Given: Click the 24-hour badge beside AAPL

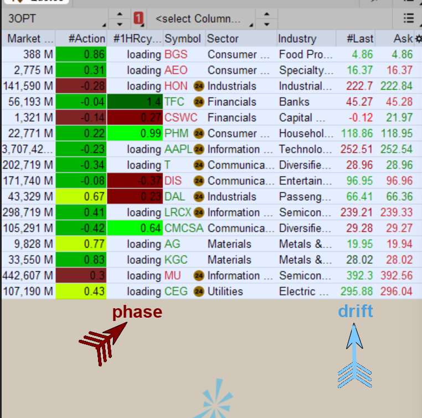Looking at the screenshot, I should [x=199, y=149].
